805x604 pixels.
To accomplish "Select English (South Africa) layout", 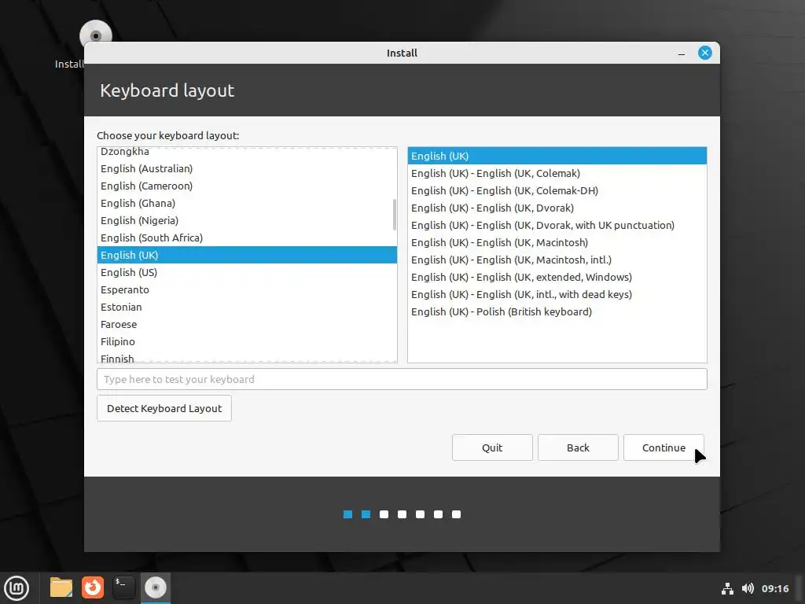I will (247, 238).
